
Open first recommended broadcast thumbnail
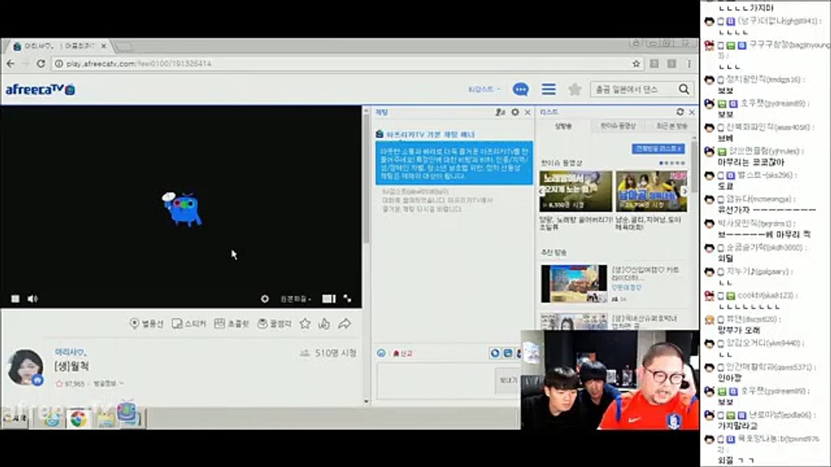(x=574, y=283)
